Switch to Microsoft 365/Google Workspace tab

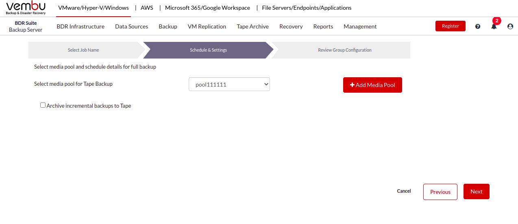pos(207,8)
